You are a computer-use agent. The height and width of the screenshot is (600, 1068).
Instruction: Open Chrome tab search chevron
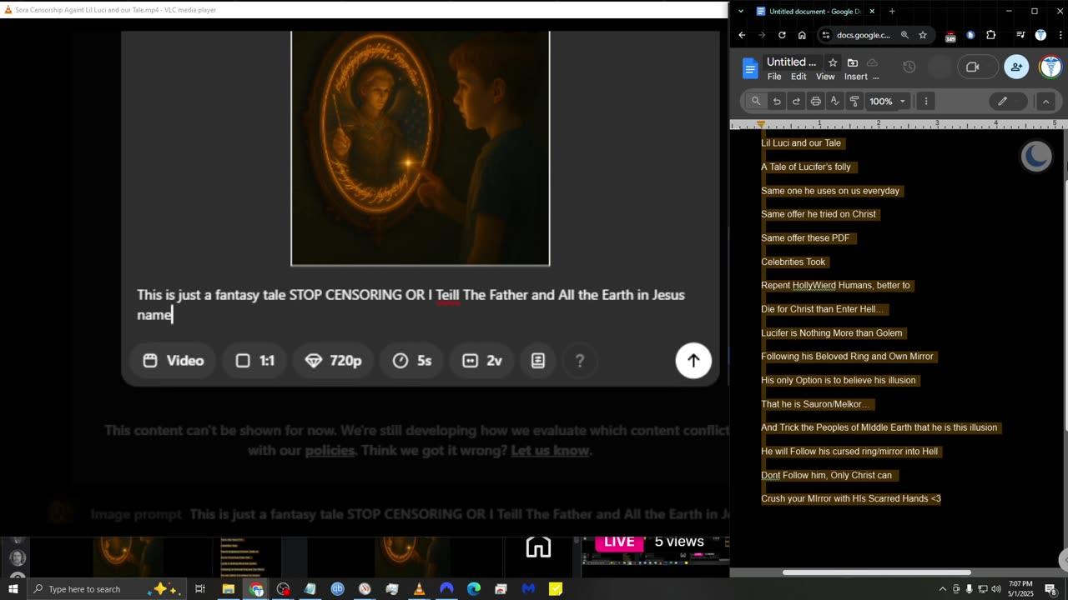click(x=741, y=11)
